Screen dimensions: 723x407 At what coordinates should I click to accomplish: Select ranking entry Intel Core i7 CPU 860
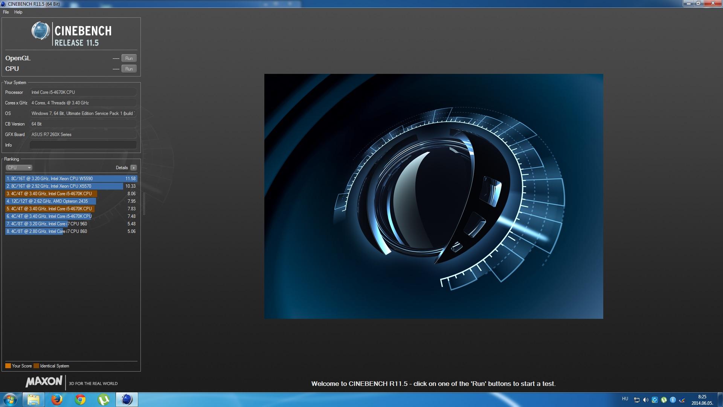pos(71,231)
